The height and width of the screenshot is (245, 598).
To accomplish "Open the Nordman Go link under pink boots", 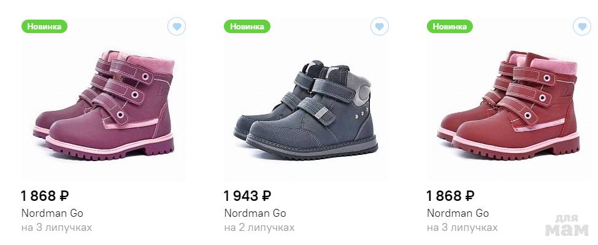I will pyautogui.click(x=52, y=213).
